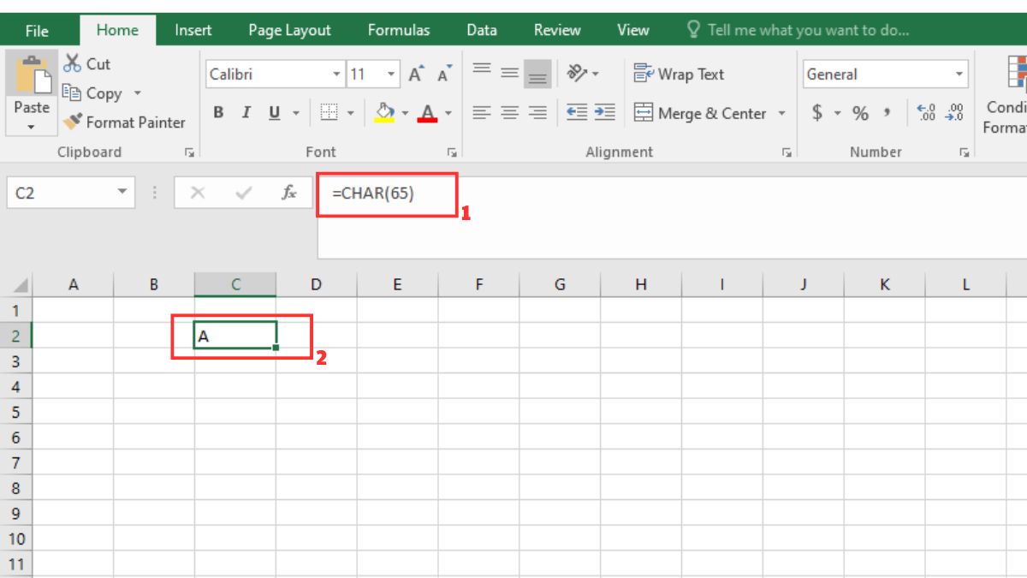Apply italic formatting
The width and height of the screenshot is (1027, 578).
pyautogui.click(x=246, y=112)
